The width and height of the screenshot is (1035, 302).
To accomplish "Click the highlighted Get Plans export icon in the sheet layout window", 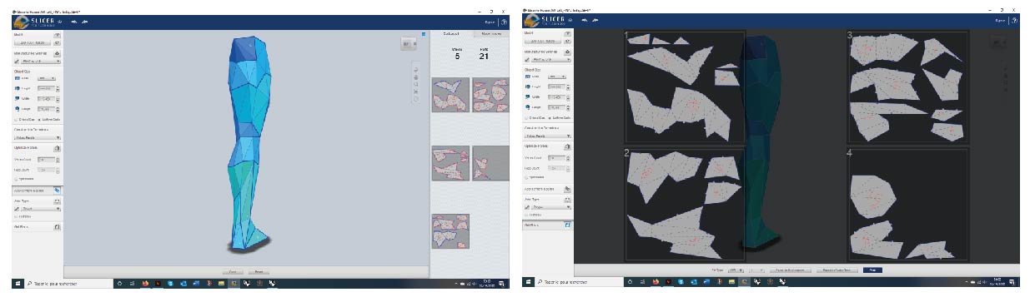I will point(567,225).
